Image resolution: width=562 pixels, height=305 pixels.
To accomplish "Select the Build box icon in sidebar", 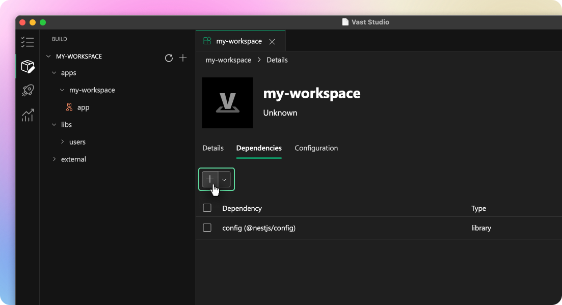I will point(28,66).
